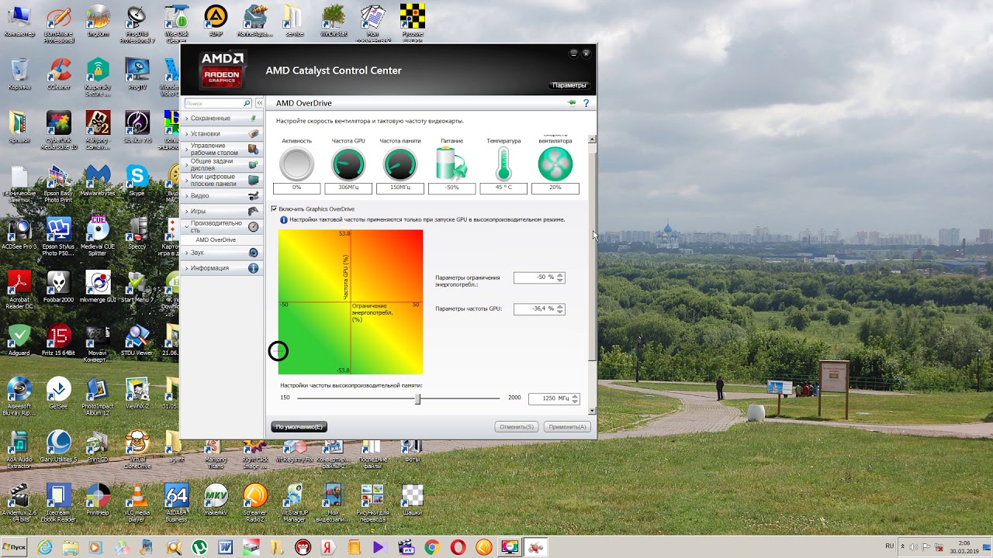
Task: Open Skype desktop shortcut
Action: pos(137,180)
